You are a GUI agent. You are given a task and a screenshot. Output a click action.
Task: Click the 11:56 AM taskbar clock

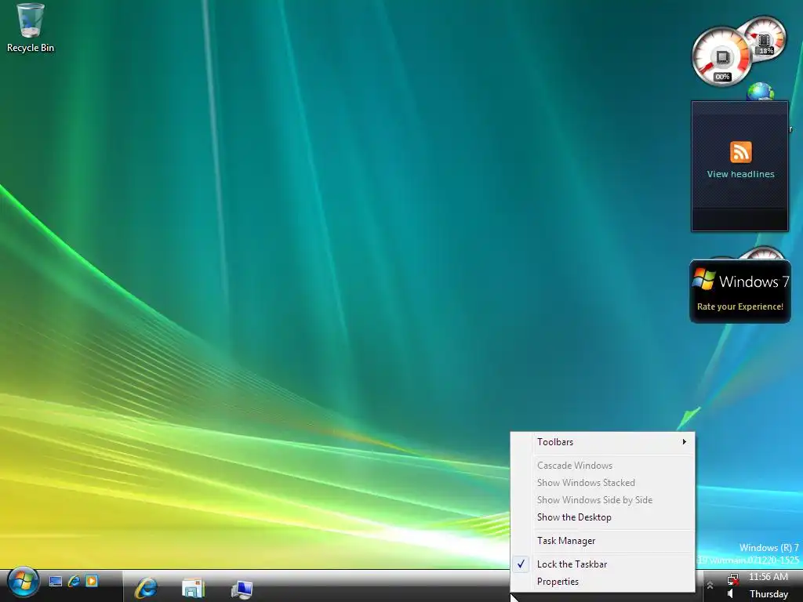click(768, 577)
